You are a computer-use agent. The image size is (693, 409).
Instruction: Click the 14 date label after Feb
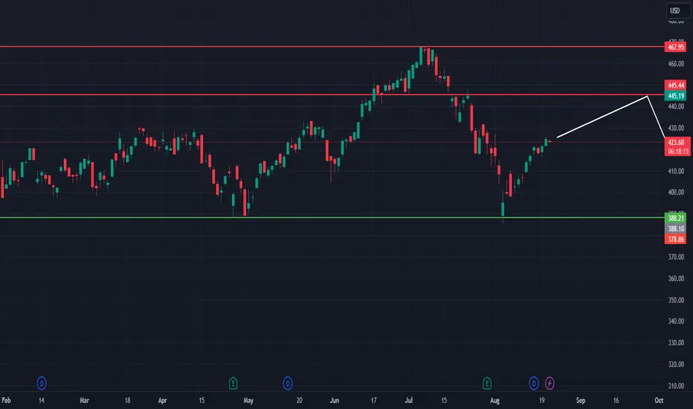point(41,400)
